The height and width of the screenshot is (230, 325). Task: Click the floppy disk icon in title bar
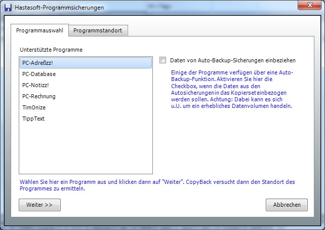tap(8, 8)
